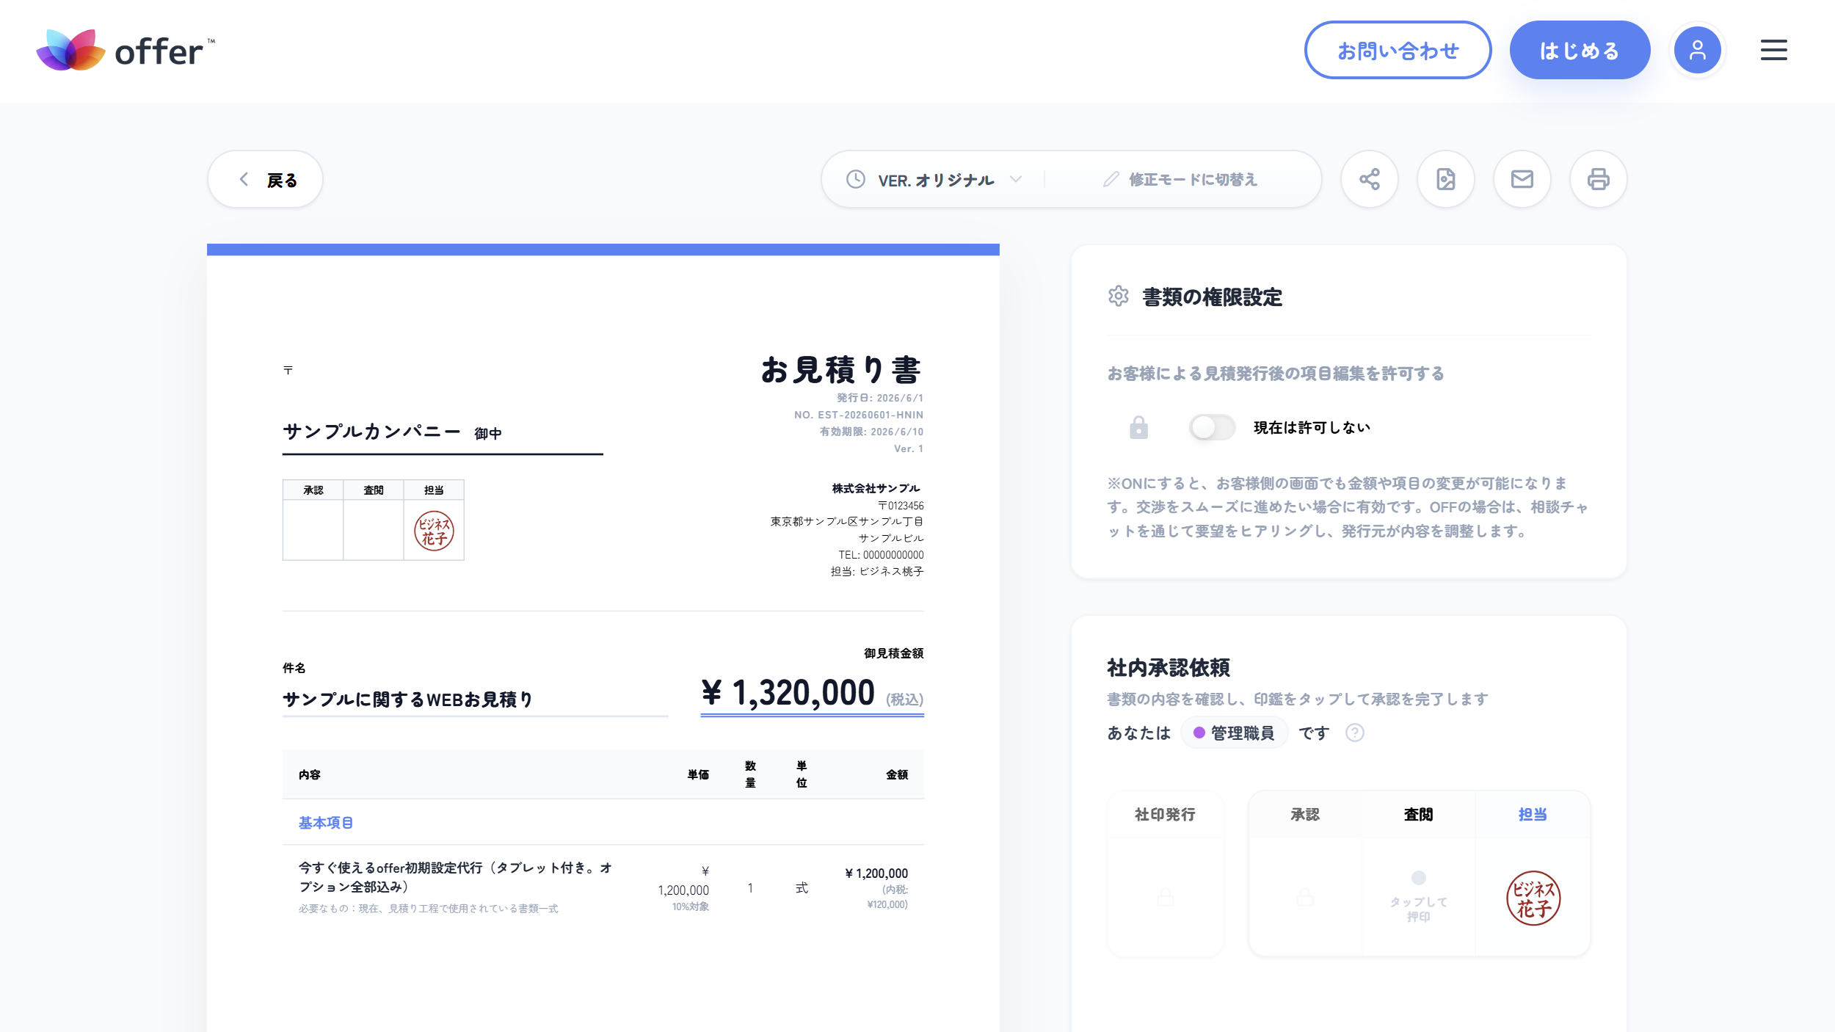Click the offer logo

coord(126,50)
